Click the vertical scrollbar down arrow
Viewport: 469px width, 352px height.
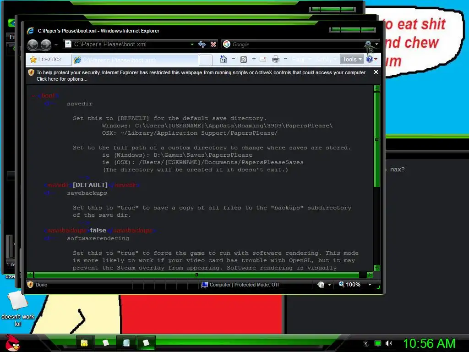pyautogui.click(x=377, y=268)
